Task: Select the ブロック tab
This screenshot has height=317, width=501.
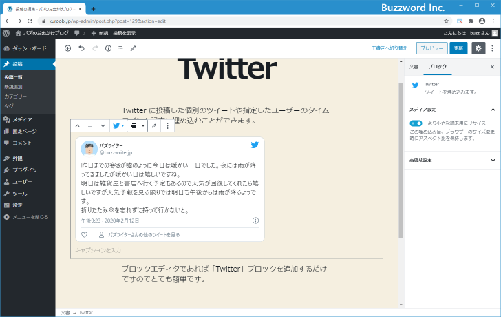Action: (x=438, y=67)
